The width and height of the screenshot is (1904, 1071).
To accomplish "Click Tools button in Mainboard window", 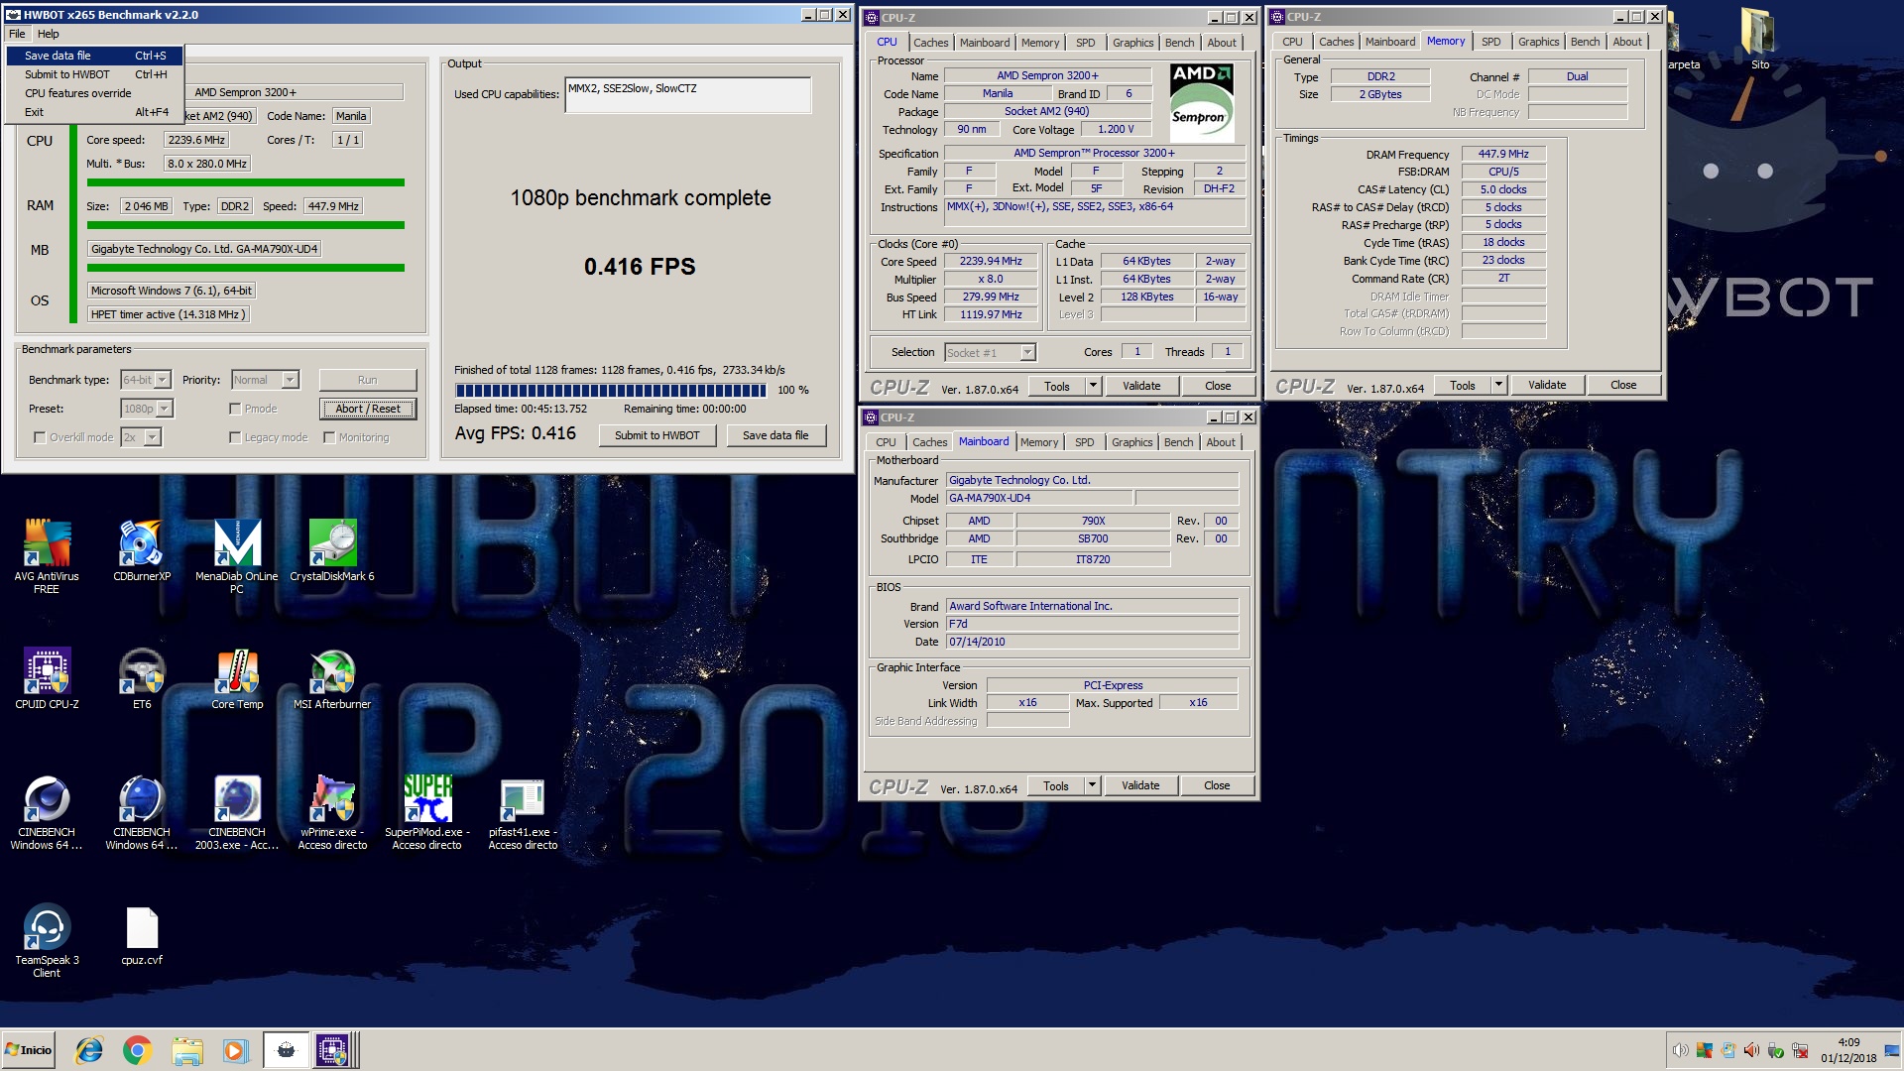I will click(x=1055, y=785).
